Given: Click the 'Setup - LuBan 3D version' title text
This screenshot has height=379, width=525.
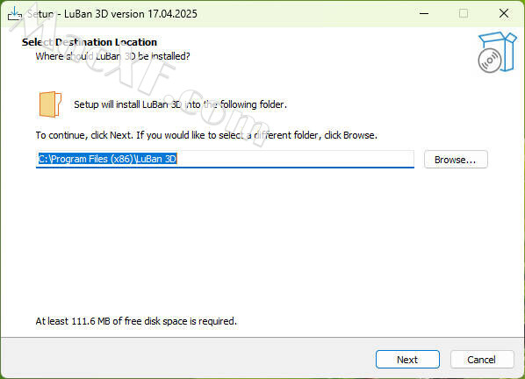Looking at the screenshot, I should pos(112,14).
